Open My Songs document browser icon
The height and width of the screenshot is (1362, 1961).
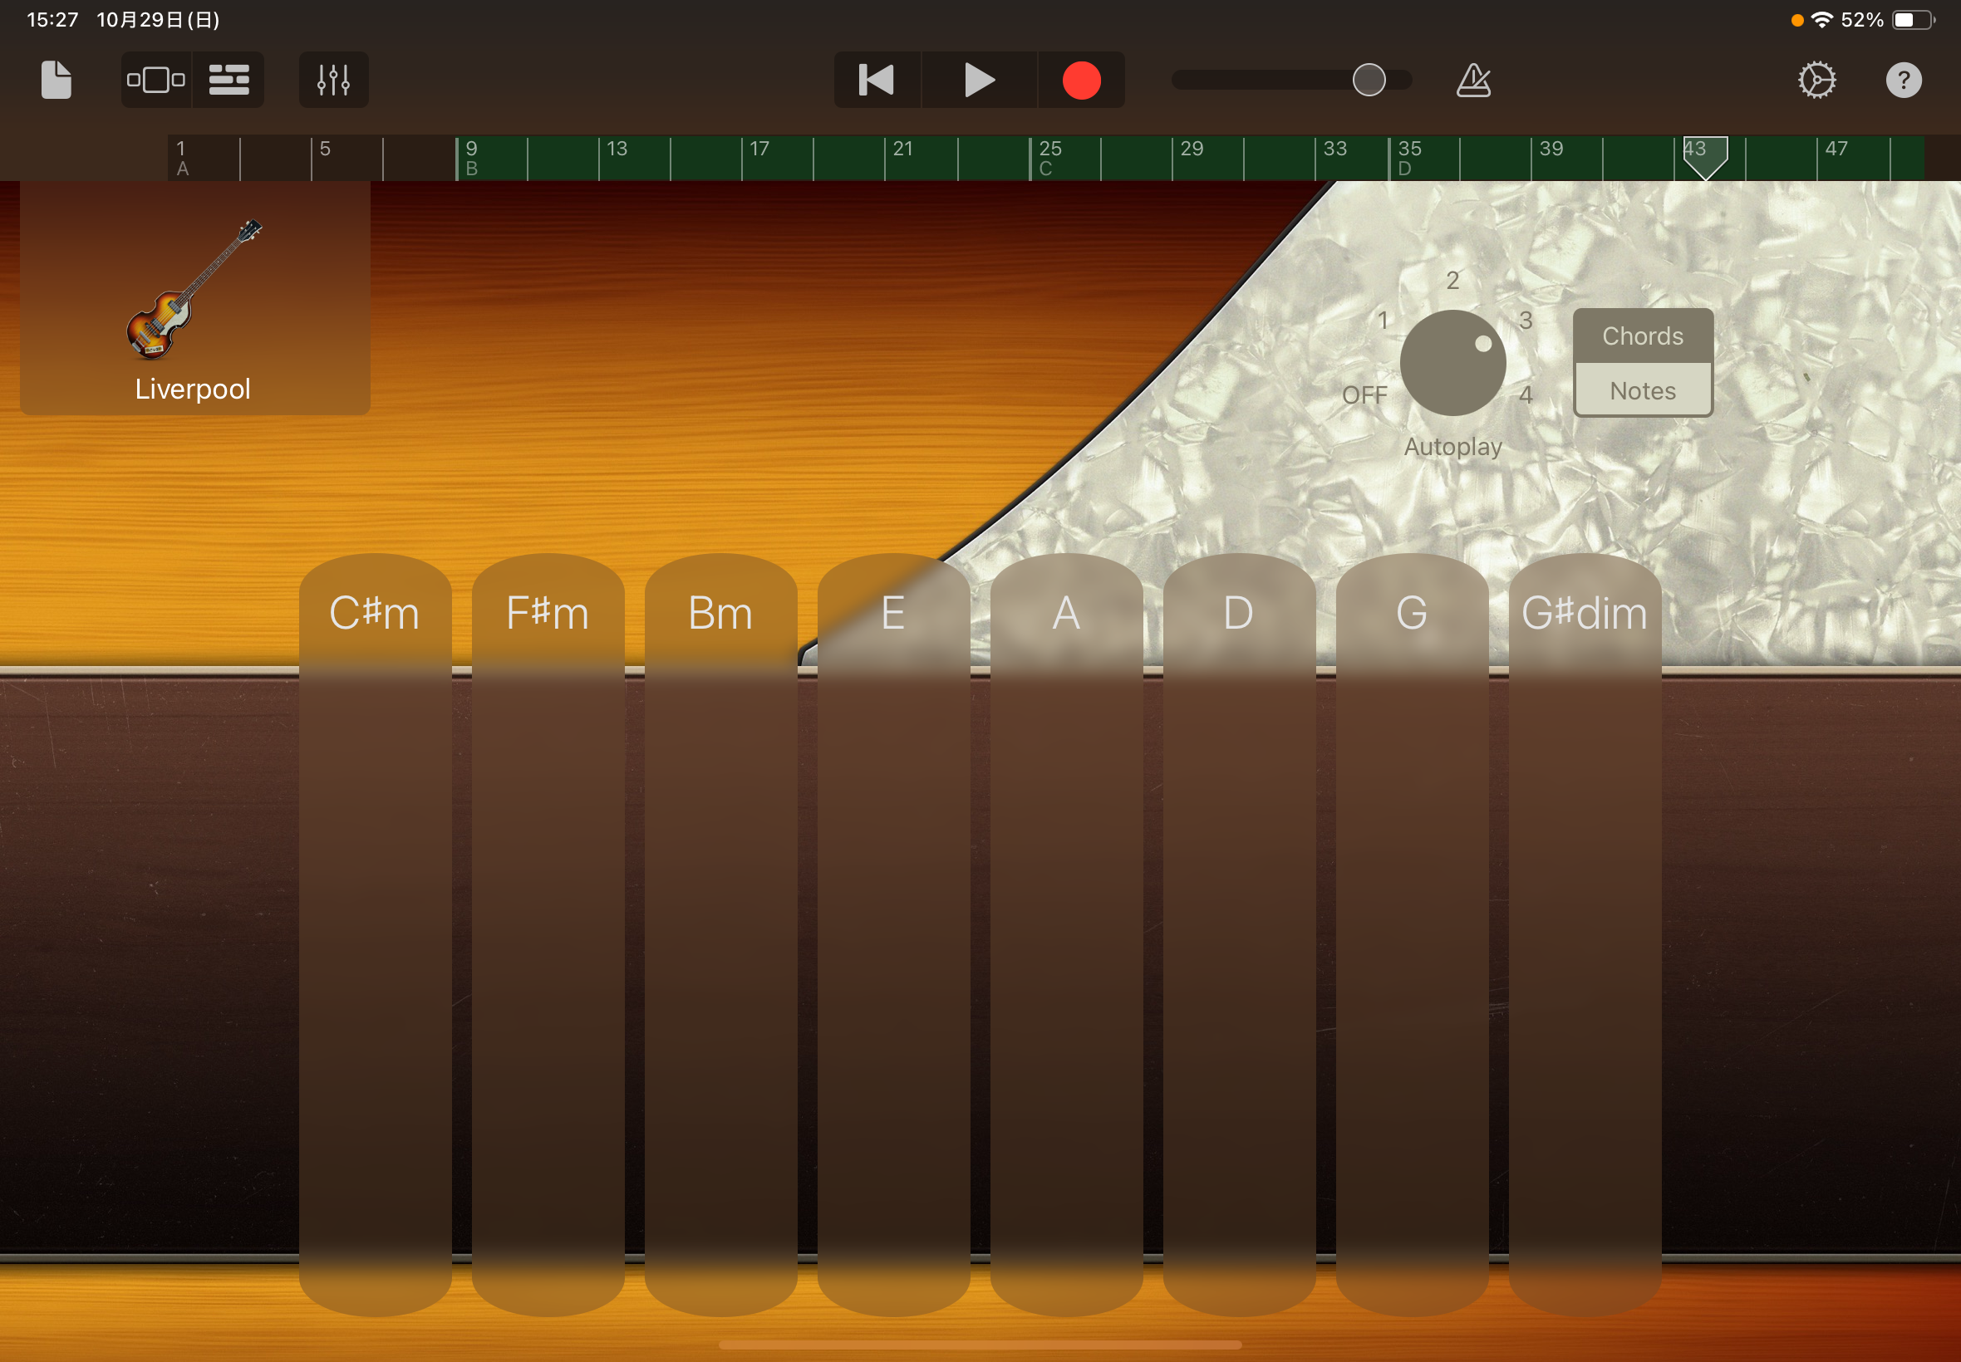(57, 81)
